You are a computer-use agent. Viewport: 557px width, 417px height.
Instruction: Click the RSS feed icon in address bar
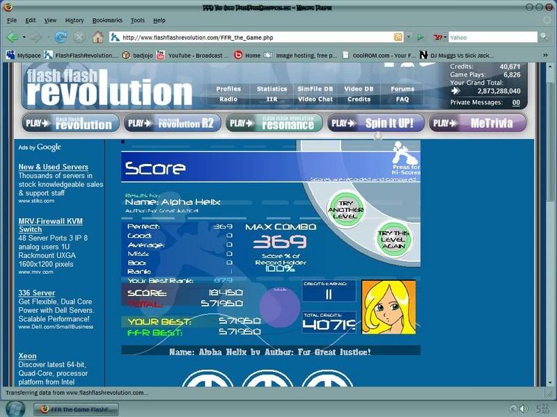[x=398, y=37]
